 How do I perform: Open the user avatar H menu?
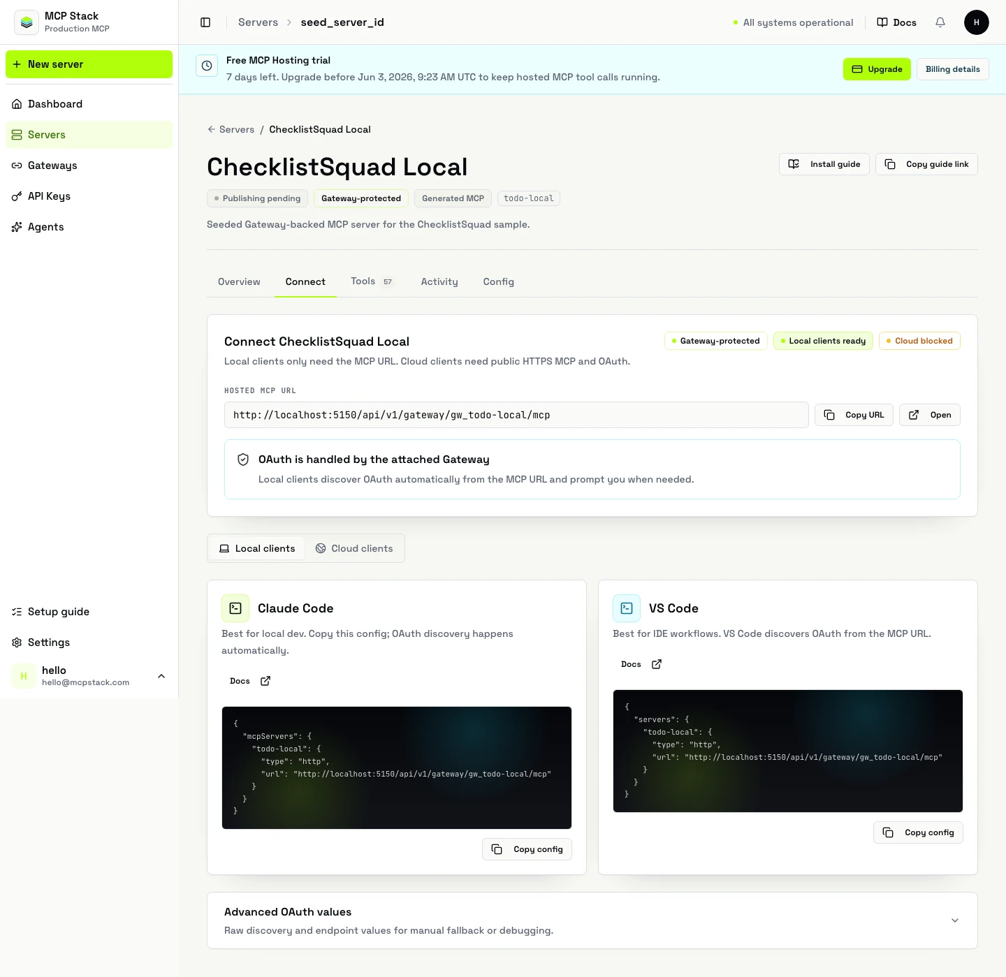977,22
